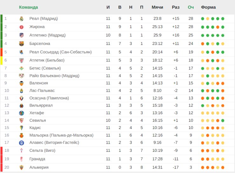Open the Мальорка (Пальма-де-Мальорка) team link
Viewport: 235px width, 173px height.
[61, 135]
